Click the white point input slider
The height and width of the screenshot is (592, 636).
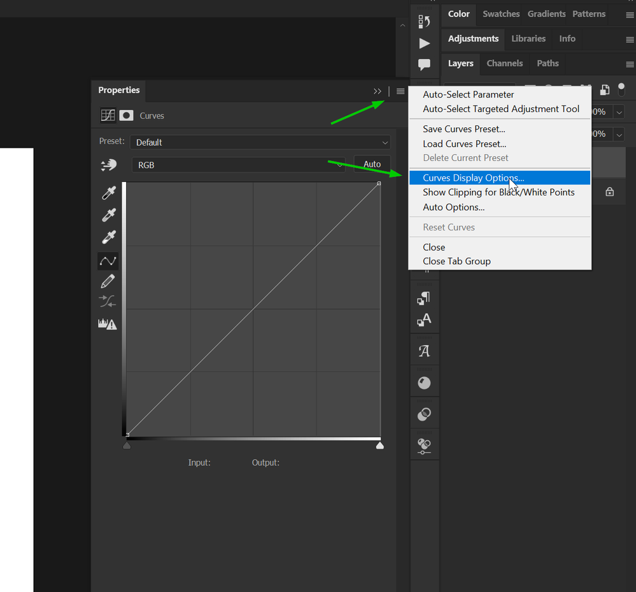[x=379, y=446]
